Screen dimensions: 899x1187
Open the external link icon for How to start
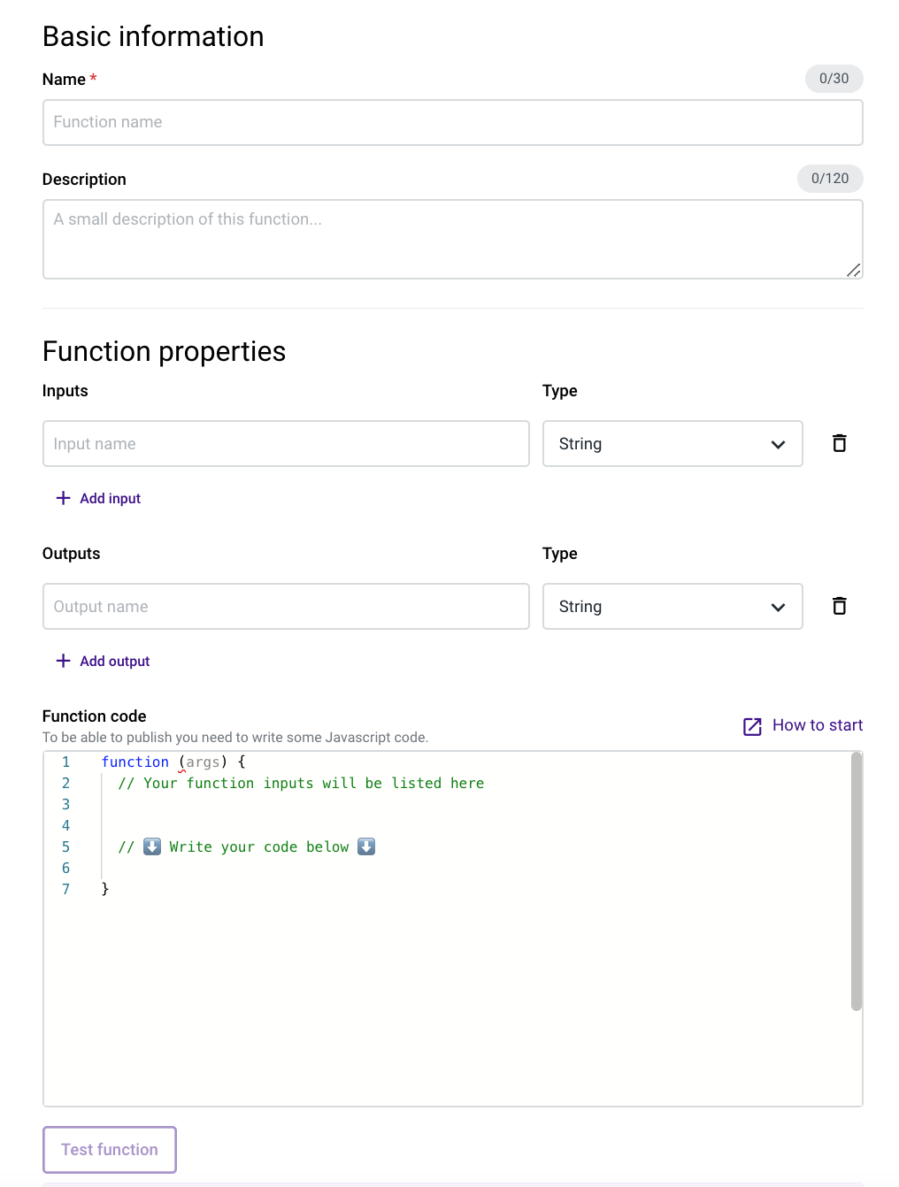click(x=751, y=725)
